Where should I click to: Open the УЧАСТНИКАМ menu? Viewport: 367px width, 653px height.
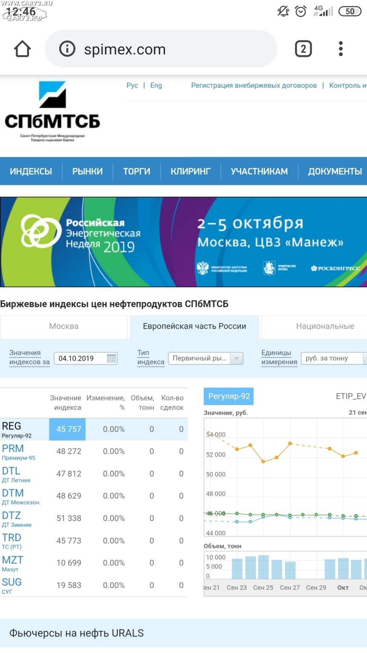260,171
